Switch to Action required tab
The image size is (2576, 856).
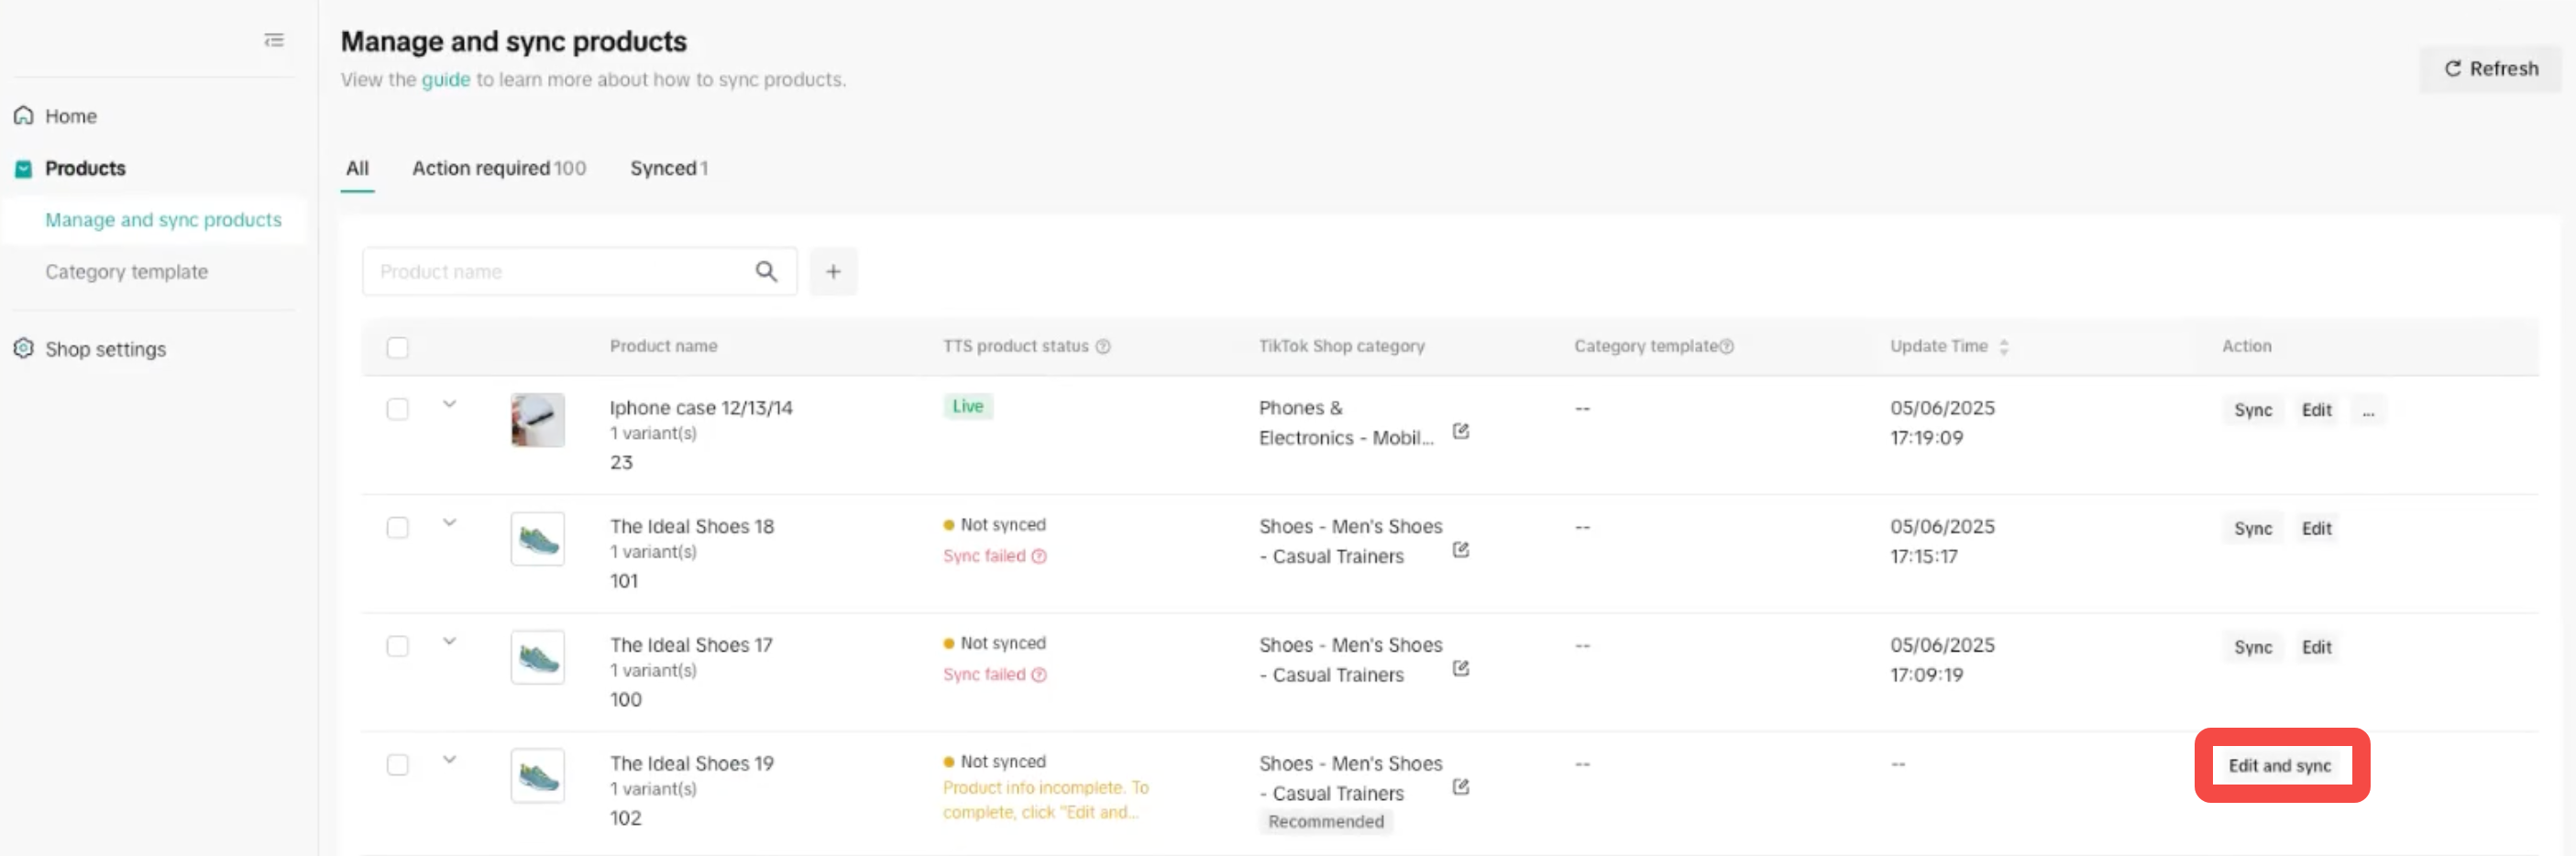coord(498,168)
